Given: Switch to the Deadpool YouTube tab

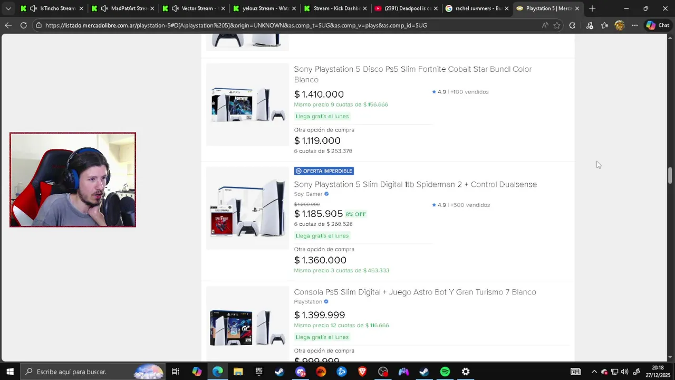Looking at the screenshot, I should coord(405,8).
